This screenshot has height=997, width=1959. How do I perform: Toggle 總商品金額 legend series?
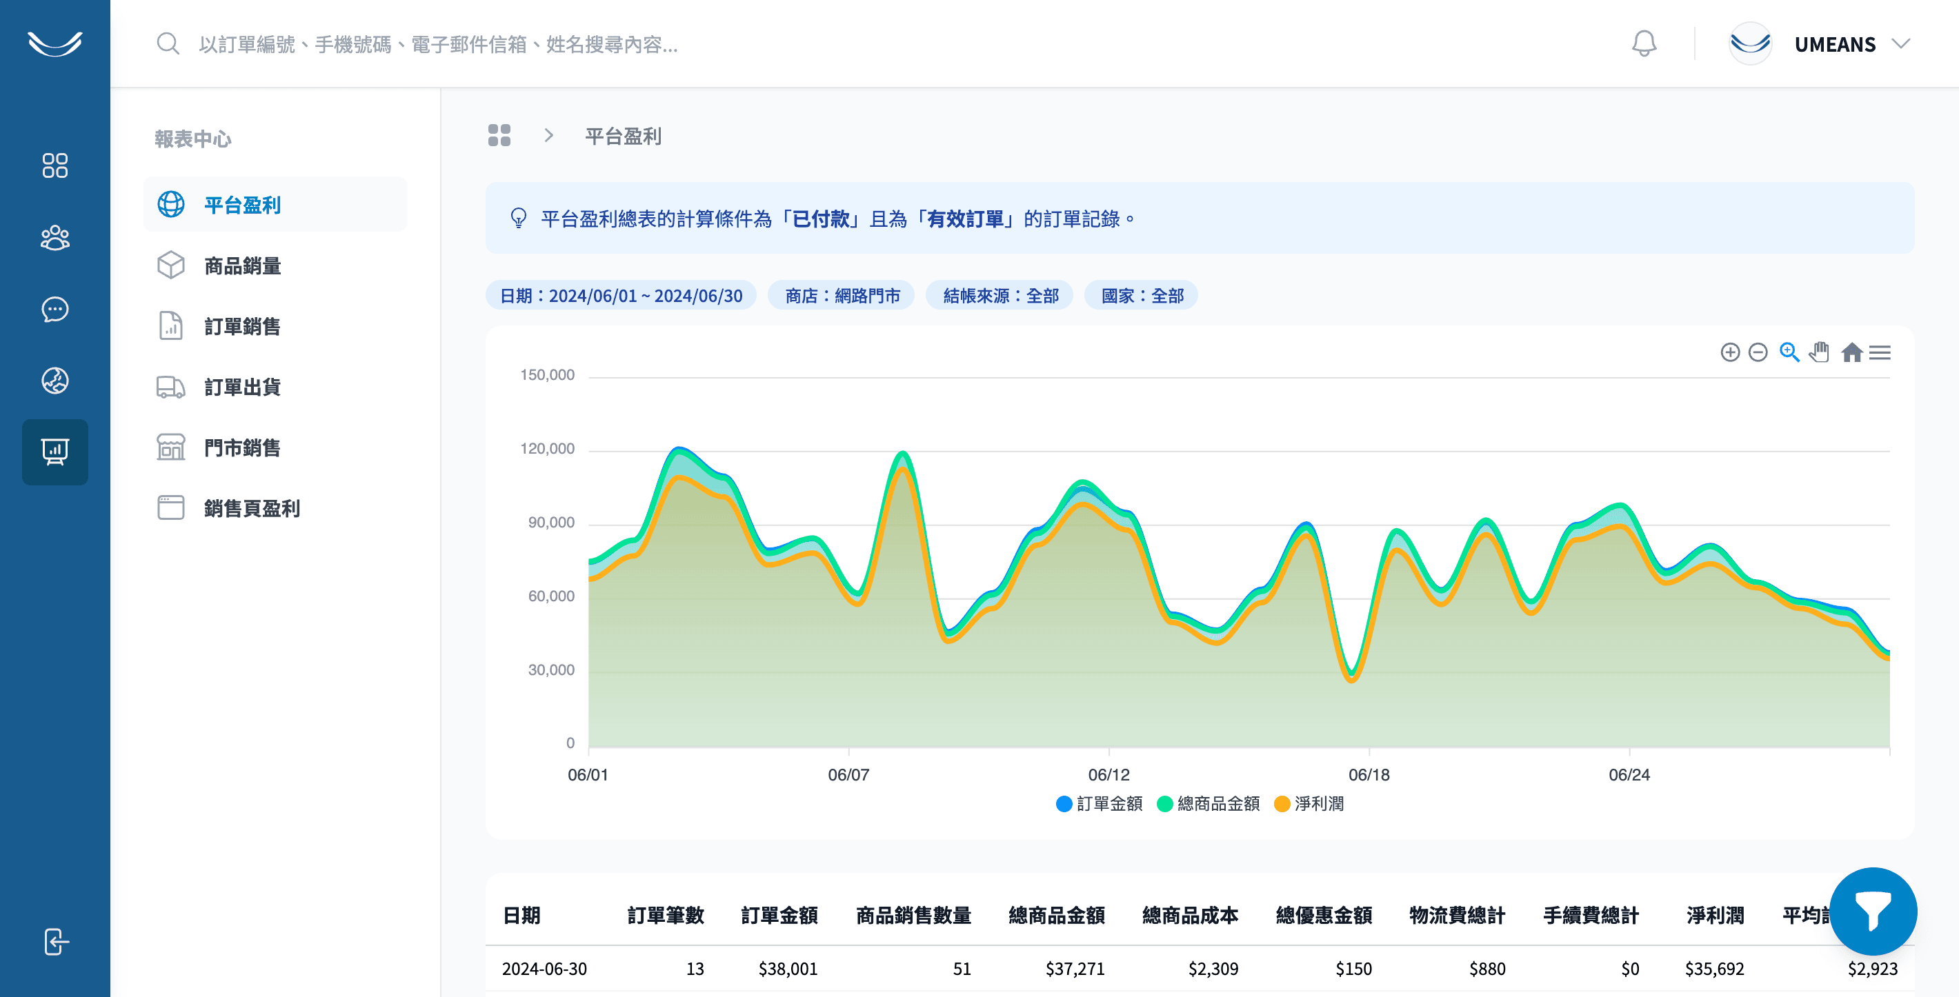tap(1208, 803)
